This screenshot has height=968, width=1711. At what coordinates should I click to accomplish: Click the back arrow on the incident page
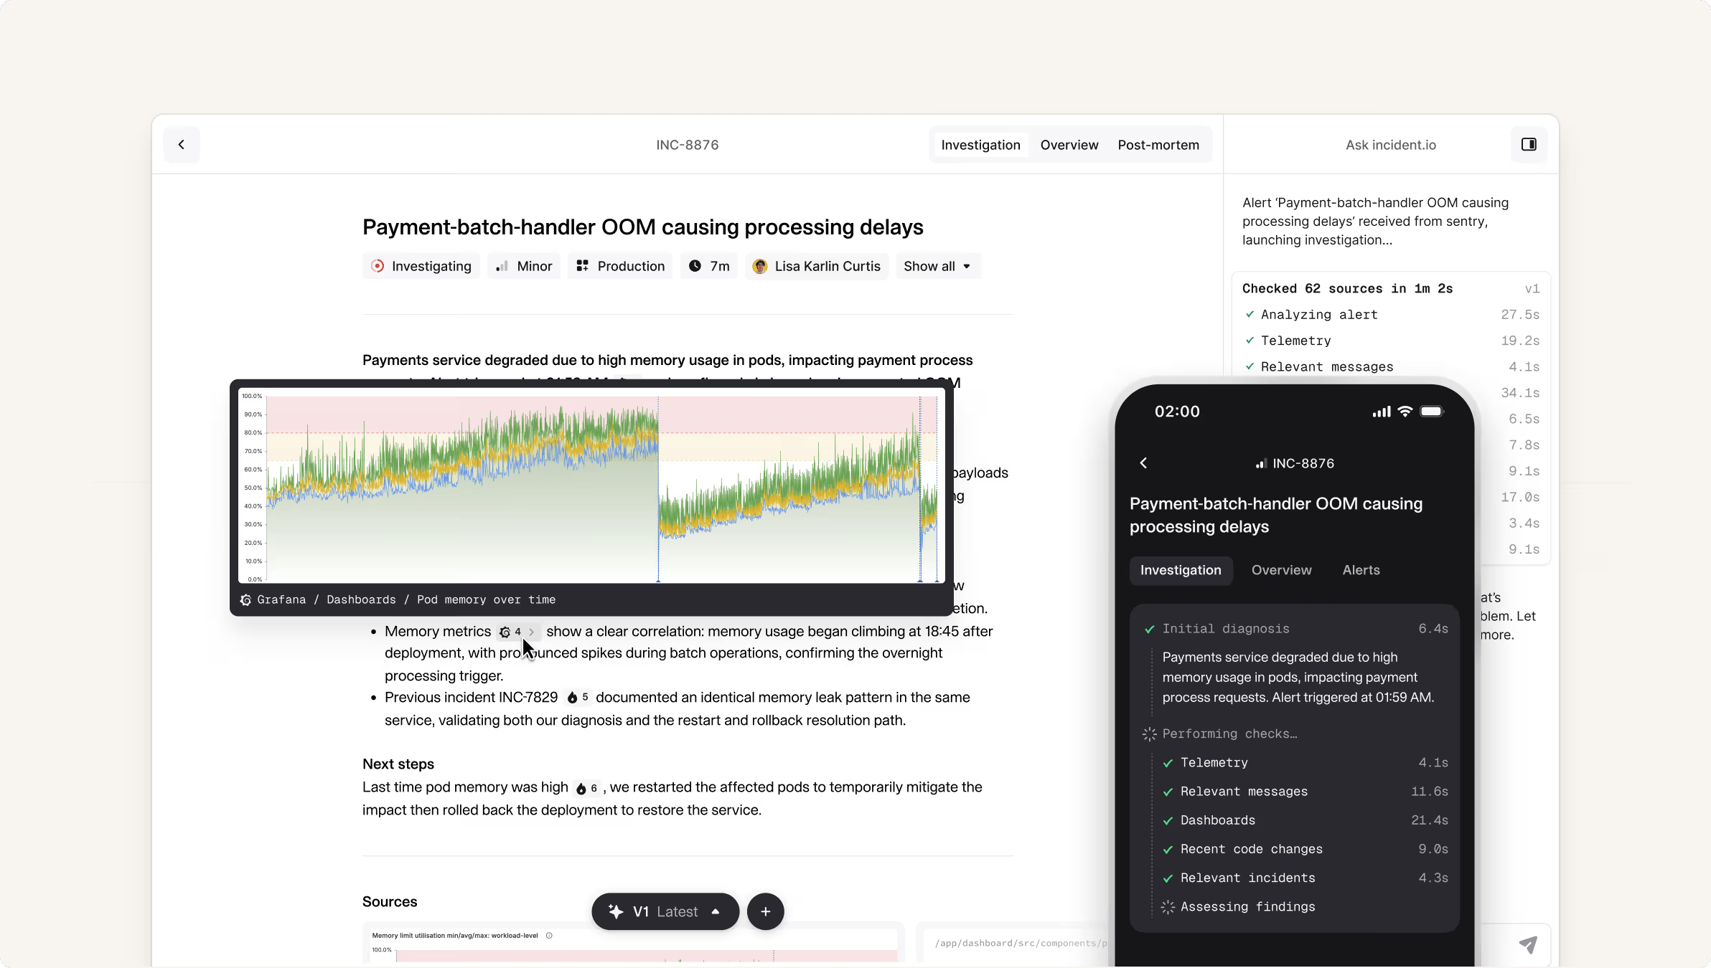pos(182,144)
